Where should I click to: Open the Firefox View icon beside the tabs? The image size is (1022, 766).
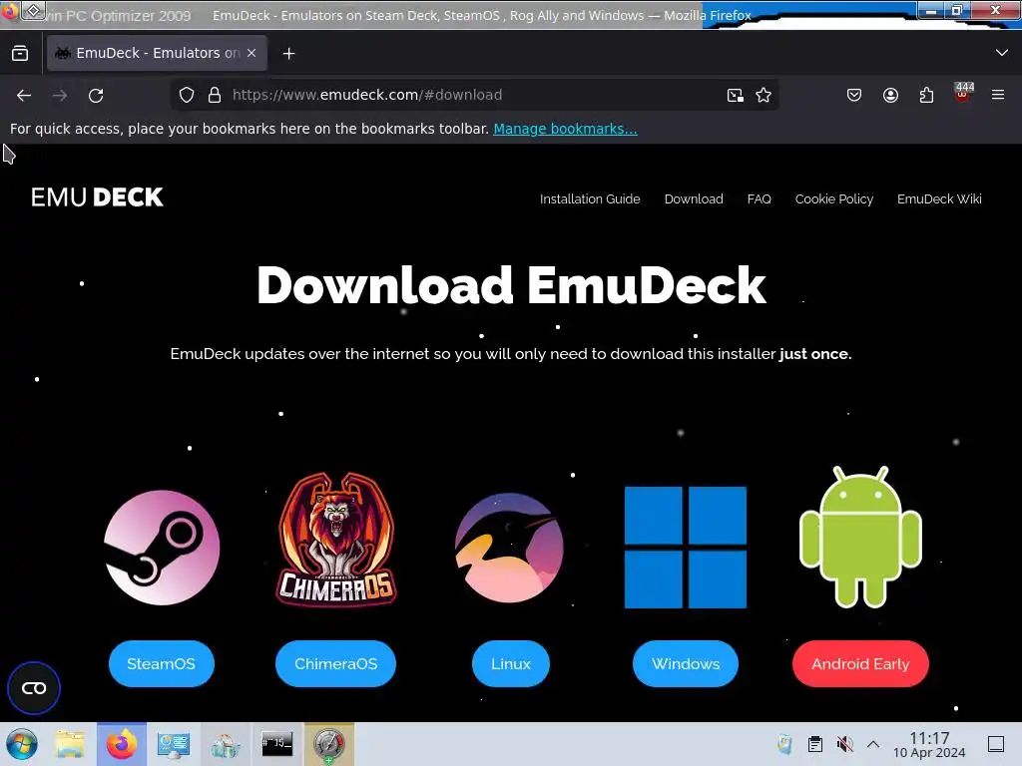pyautogui.click(x=20, y=54)
